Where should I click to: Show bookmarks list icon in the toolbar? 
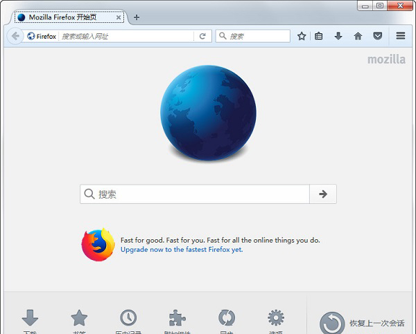pyautogui.click(x=319, y=36)
